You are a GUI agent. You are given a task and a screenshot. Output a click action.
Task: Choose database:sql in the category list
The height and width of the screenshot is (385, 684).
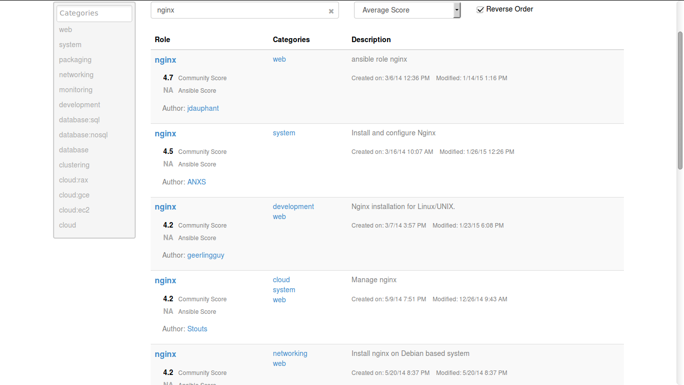pyautogui.click(x=80, y=120)
